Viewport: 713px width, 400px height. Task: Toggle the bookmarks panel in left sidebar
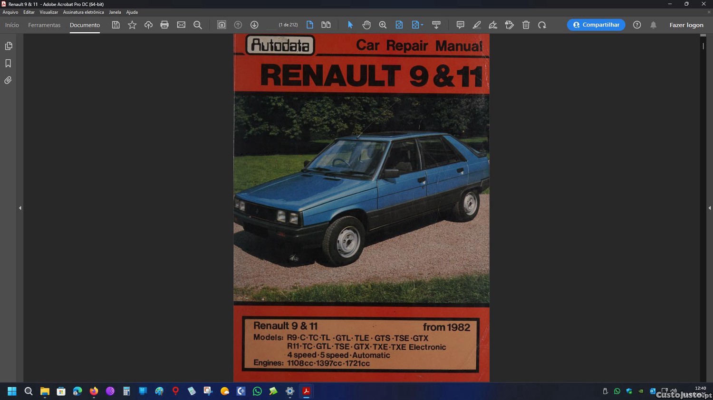8,64
